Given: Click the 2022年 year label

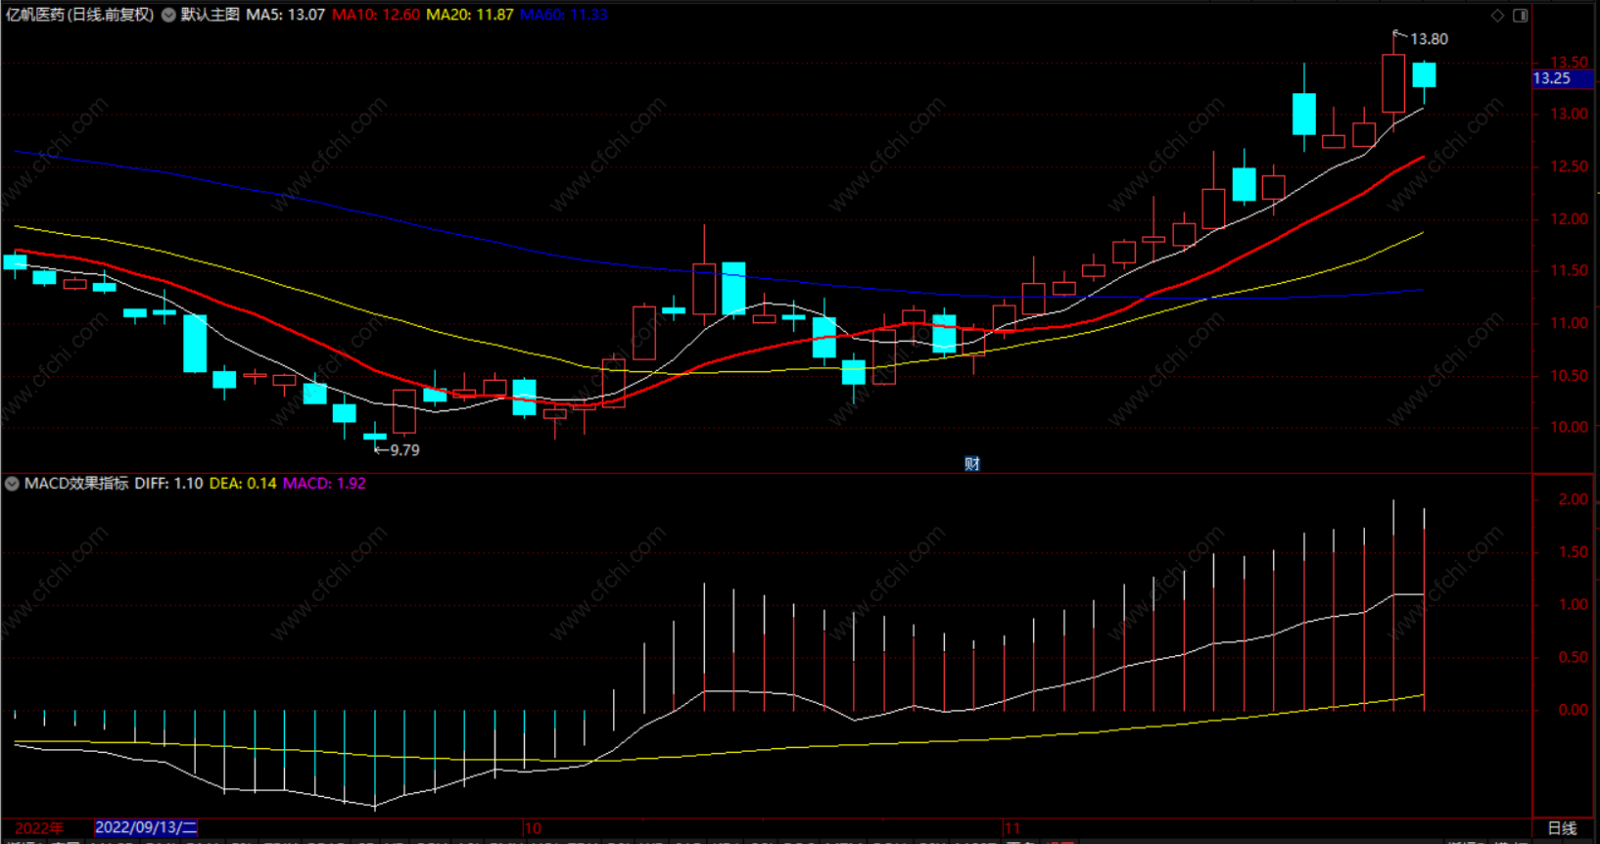Looking at the screenshot, I should [39, 828].
